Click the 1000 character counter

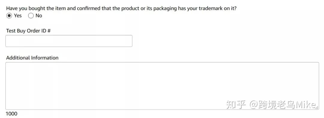[x=12, y=114]
